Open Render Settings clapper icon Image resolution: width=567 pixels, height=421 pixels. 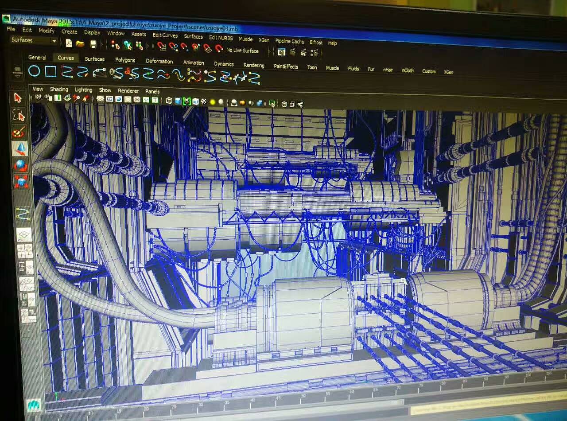coord(314,53)
